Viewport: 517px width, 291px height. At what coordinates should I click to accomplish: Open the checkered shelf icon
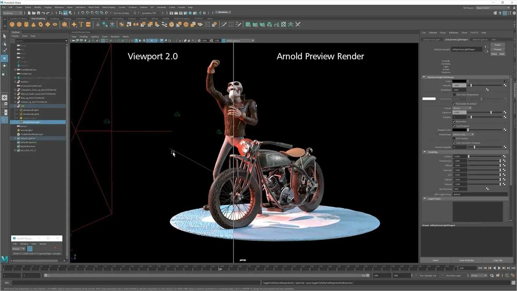283,25
